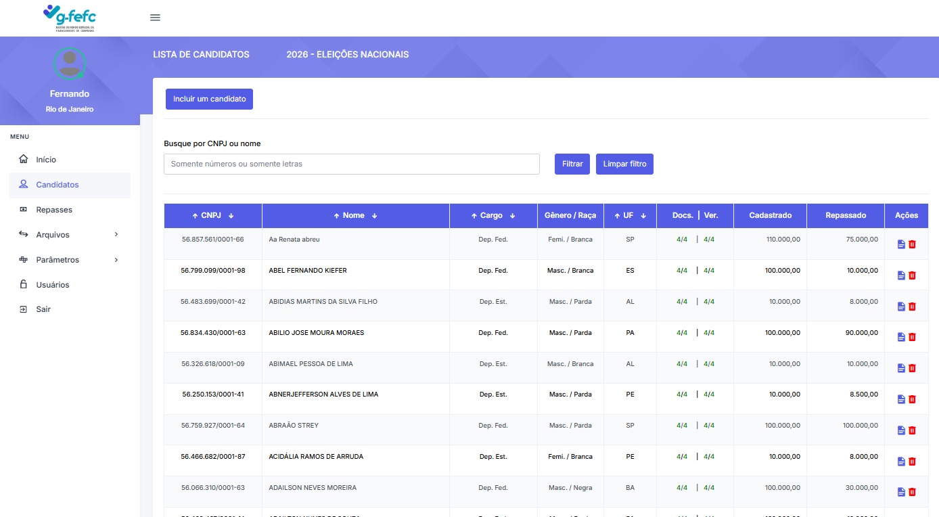The image size is (939, 517).
Task: Click trash icon for ABILIO JOSE MOURA MORAES
Action: coord(912,337)
